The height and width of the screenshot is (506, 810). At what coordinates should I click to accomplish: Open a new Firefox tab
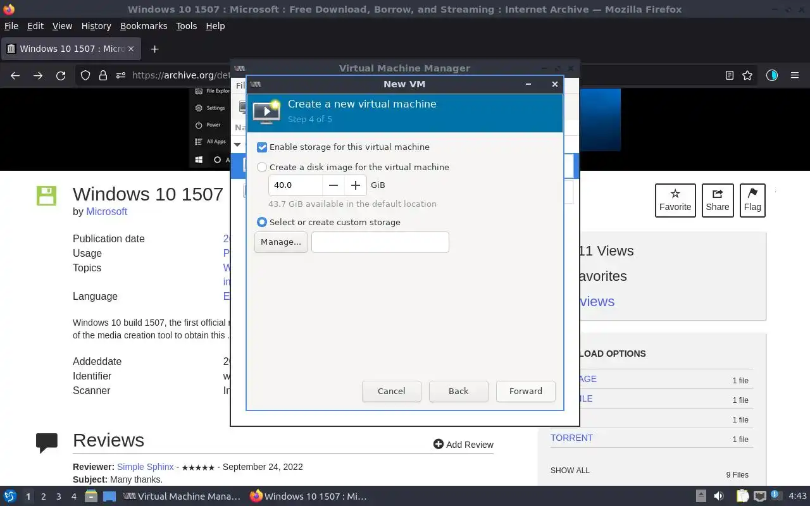tap(154, 49)
